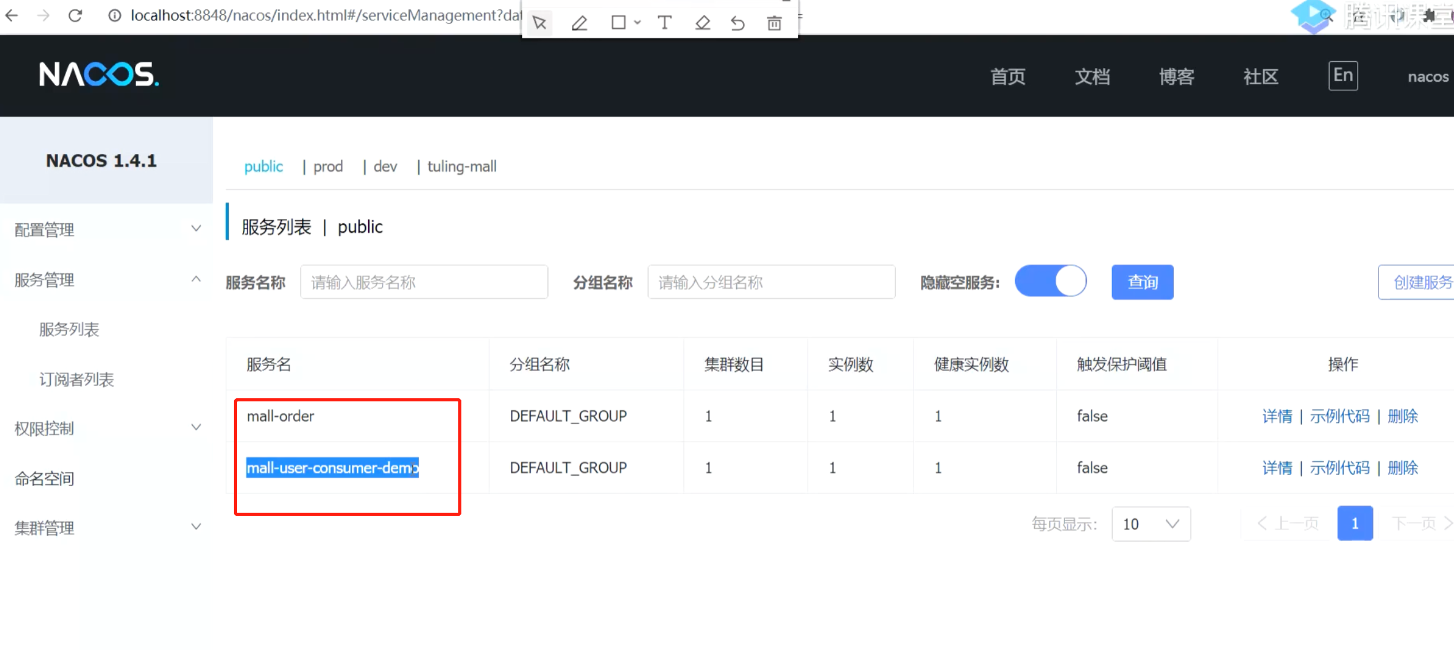Select the eraser annotation tool
Viewport: 1454px width, 650px height.
pos(703,23)
